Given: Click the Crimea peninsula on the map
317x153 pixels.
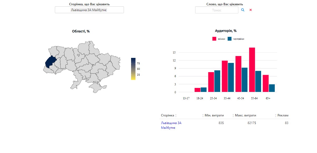Looking at the screenshot, I should [99, 88].
